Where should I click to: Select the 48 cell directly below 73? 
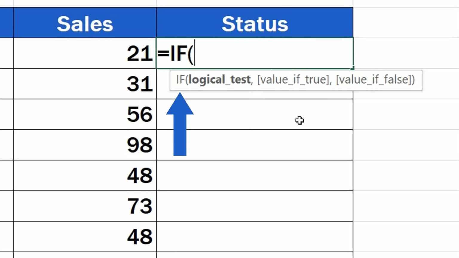(85, 236)
